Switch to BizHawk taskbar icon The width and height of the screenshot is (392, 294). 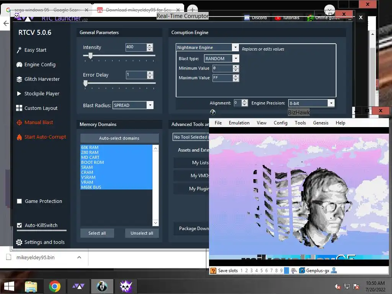point(102,286)
